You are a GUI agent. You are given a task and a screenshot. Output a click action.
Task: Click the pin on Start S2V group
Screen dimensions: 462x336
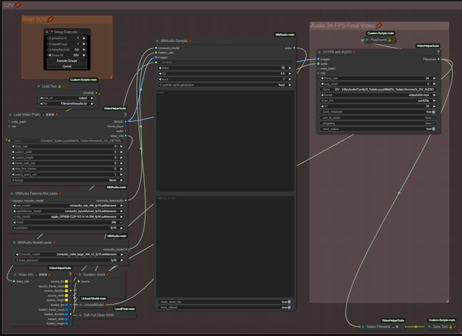50,20
